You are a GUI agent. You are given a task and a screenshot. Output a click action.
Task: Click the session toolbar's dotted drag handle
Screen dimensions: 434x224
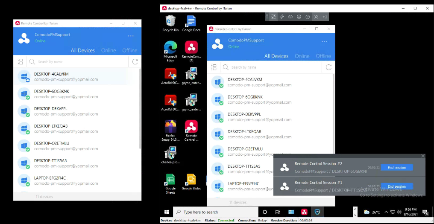267,17
